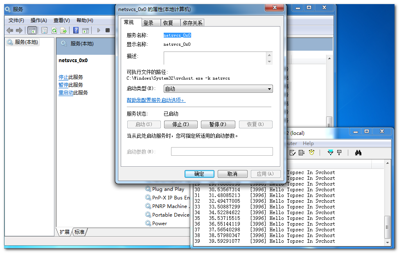Screen dimensions: 399x253
Task: Click the alarm clock time format icon
Action: coord(312,152)
